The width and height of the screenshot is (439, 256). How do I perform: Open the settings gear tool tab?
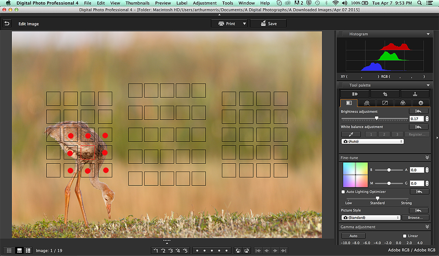[421, 103]
